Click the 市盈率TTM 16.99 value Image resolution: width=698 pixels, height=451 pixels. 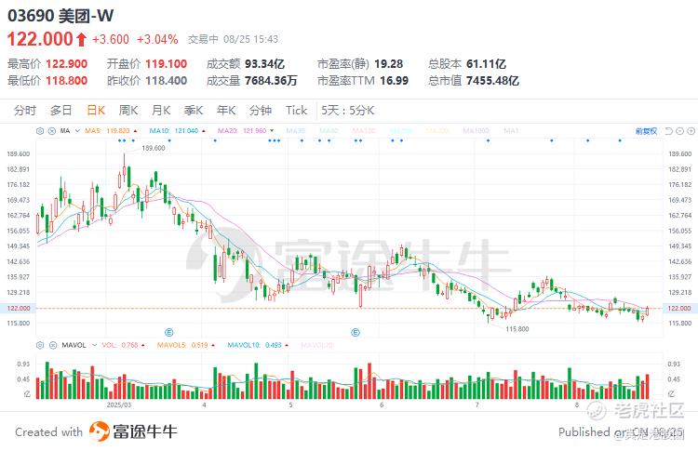[394, 81]
